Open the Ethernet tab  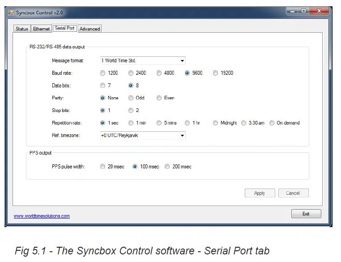pos(41,29)
